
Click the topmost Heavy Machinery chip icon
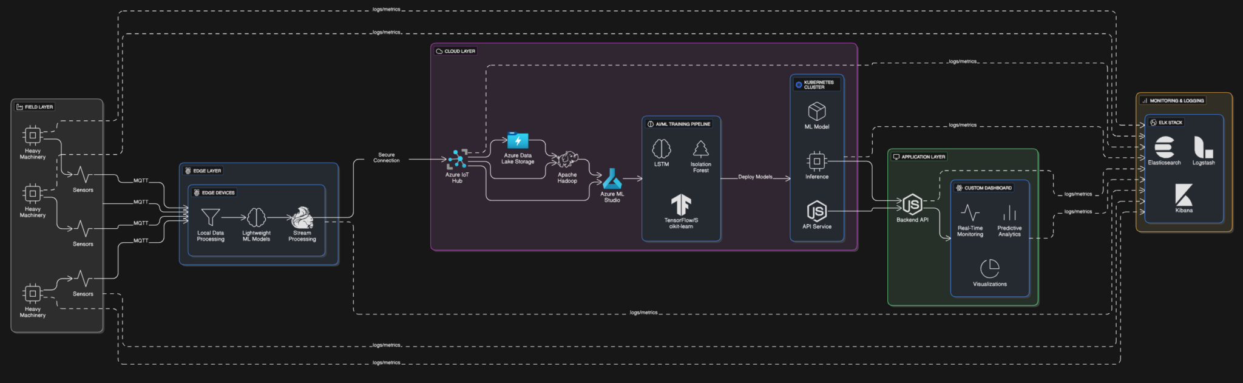(32, 135)
